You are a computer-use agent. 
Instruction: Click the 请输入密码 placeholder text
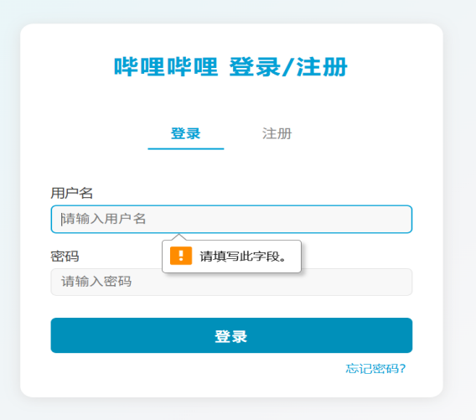[96, 282]
